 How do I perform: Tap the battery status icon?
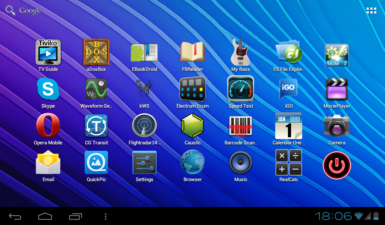click(376, 216)
